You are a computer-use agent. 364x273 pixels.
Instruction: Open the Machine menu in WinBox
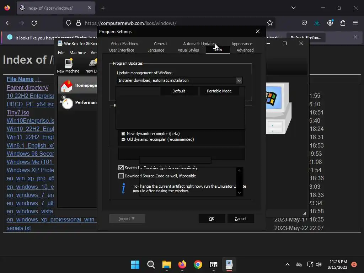(77, 53)
